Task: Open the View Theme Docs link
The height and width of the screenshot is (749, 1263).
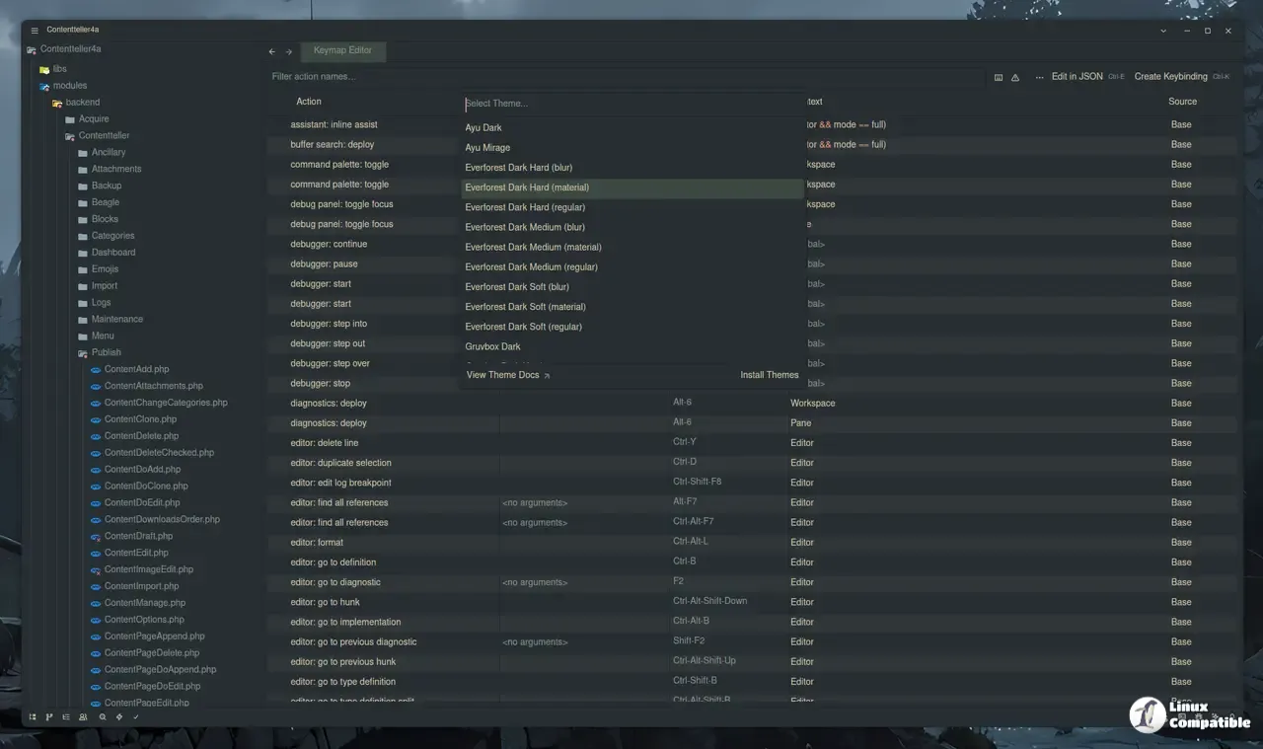Action: tap(507, 375)
